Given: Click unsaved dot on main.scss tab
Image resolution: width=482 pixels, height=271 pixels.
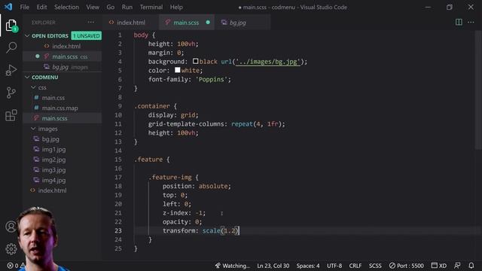Looking at the screenshot, I should [x=208, y=23].
